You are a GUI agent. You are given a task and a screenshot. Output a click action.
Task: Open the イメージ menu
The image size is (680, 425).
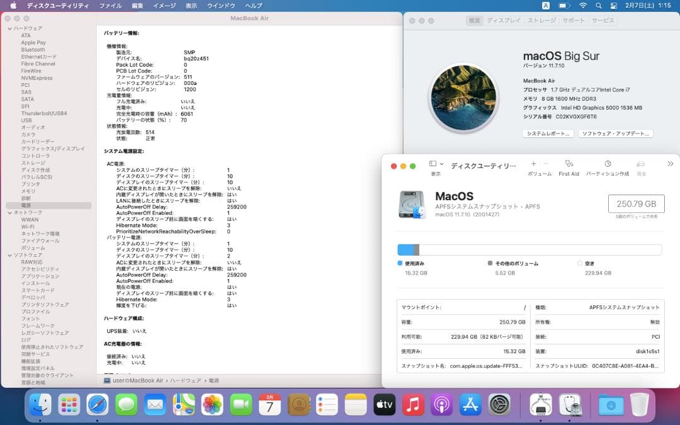(x=164, y=6)
